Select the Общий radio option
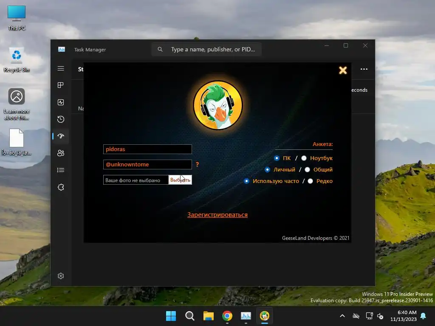435x326 pixels. [308, 169]
